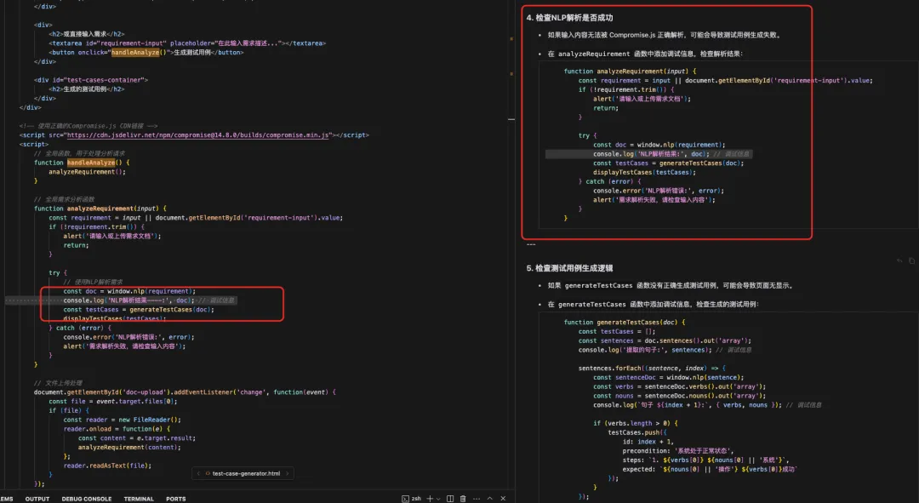
Task: Click the 'const reader = new FileReader();' line
Action: point(122,420)
